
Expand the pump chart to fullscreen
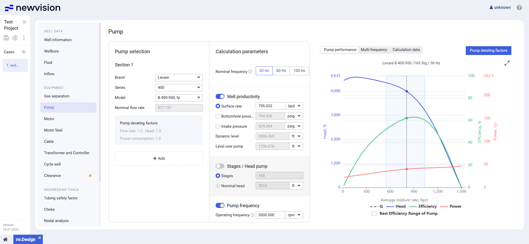507,63
